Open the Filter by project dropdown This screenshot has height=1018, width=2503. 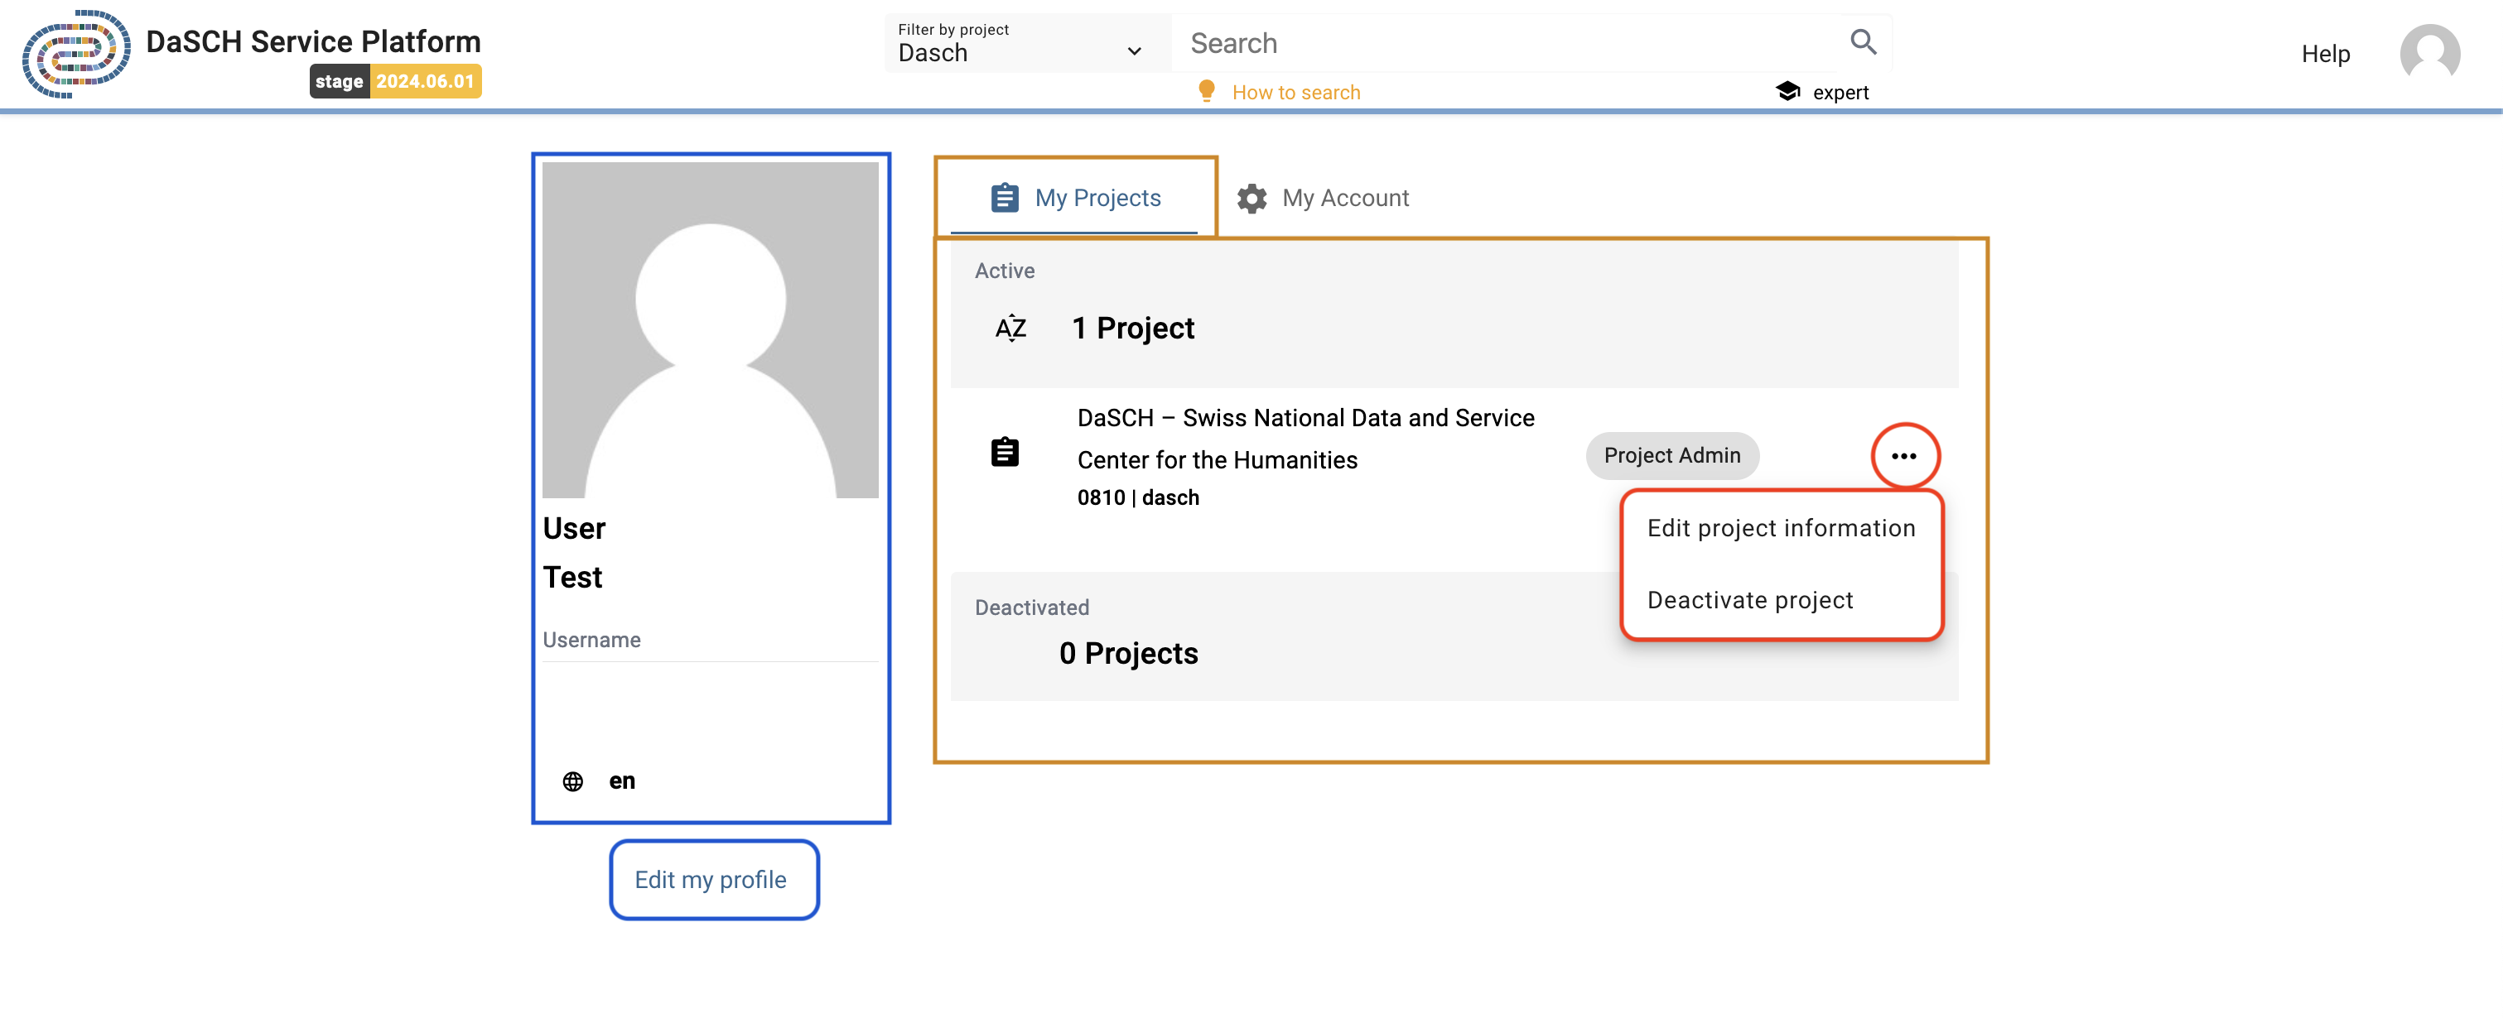(1026, 43)
